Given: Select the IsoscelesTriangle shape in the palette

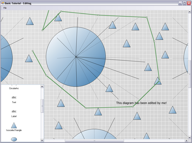Looking at the screenshot, I should click(14, 125).
